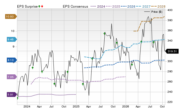Click the Apr label right after 2025

(88, 106)
